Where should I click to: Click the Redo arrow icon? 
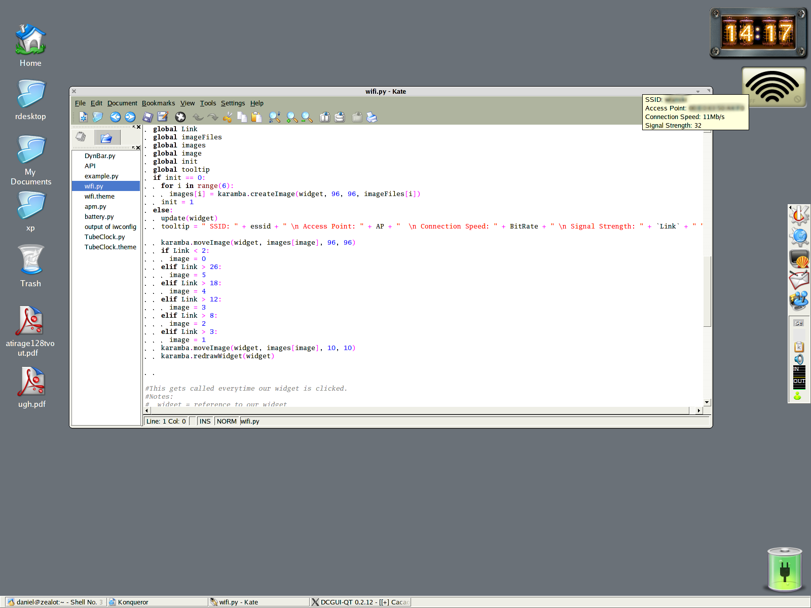[213, 117]
